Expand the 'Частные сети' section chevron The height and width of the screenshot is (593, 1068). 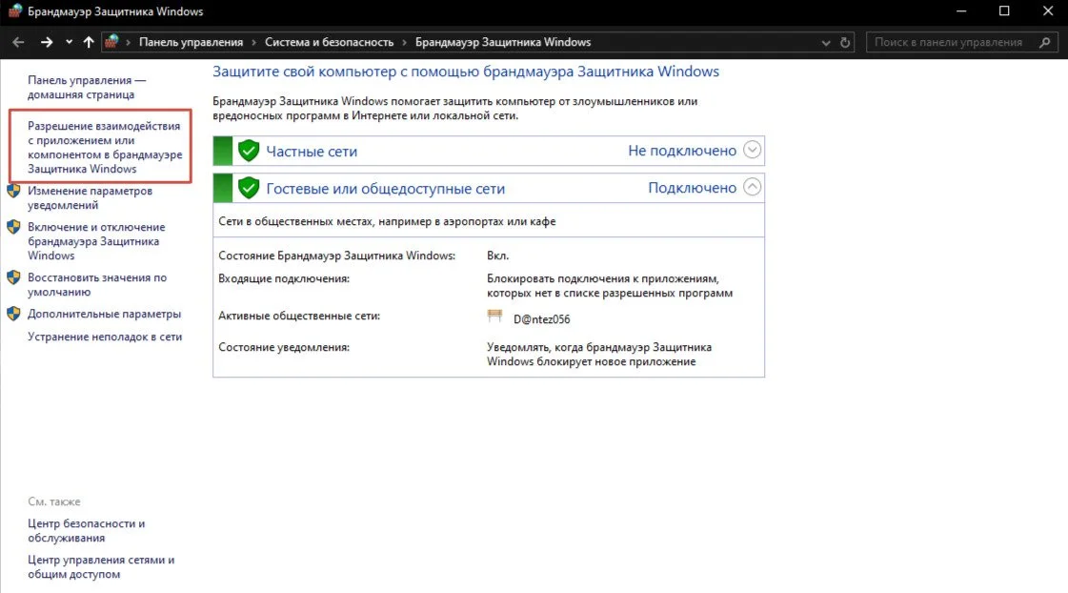click(x=752, y=150)
